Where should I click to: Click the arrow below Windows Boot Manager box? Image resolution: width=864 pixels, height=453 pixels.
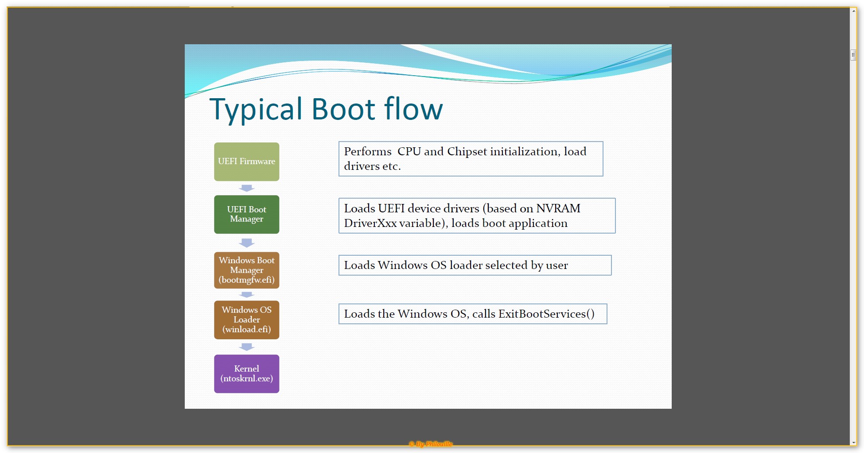[246, 295]
